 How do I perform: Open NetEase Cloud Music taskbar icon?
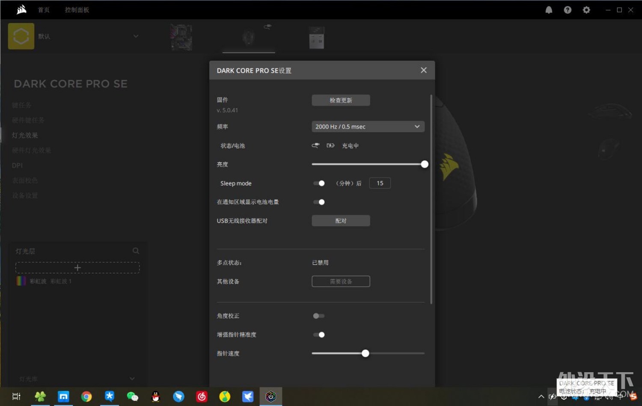202,397
